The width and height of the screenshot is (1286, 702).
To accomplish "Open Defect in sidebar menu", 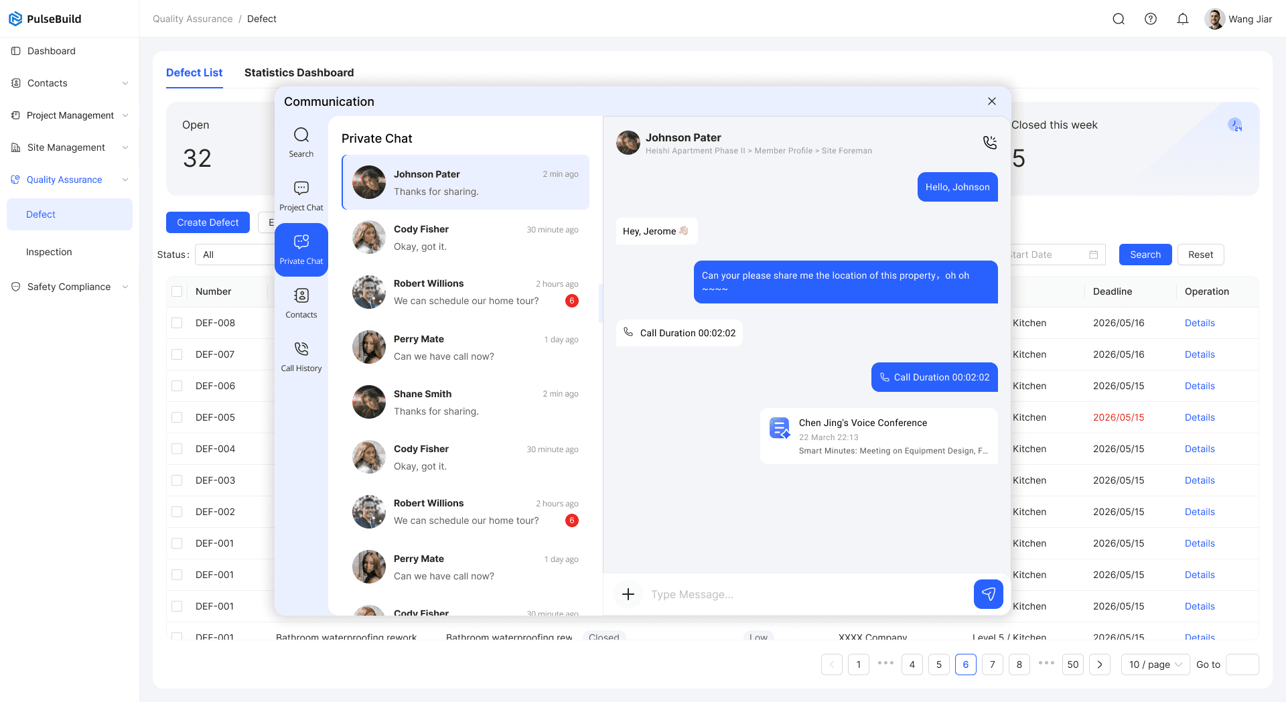I will click(70, 214).
